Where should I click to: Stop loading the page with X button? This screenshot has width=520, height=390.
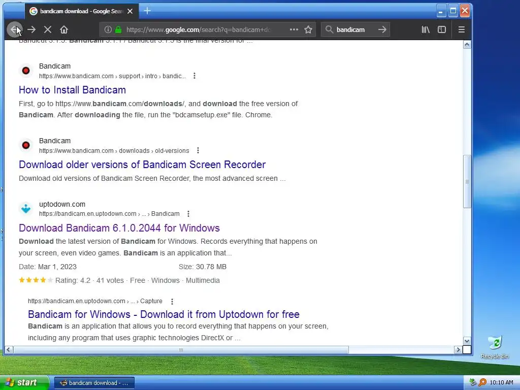48,29
